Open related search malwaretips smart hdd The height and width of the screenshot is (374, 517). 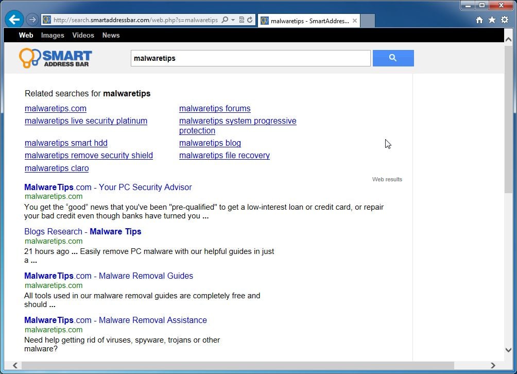pyautogui.click(x=66, y=143)
